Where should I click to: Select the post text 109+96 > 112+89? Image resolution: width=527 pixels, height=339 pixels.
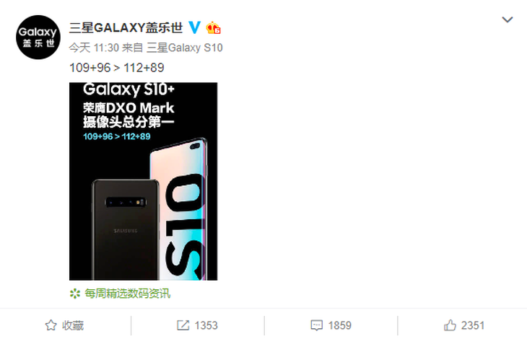click(x=117, y=68)
